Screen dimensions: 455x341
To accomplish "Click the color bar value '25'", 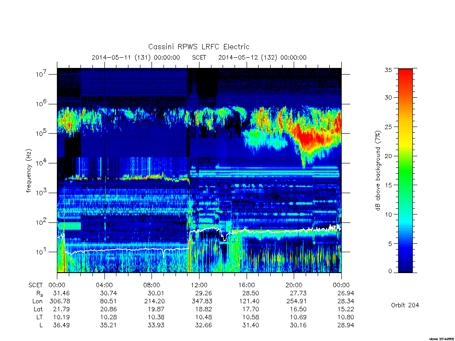I will (x=388, y=127).
